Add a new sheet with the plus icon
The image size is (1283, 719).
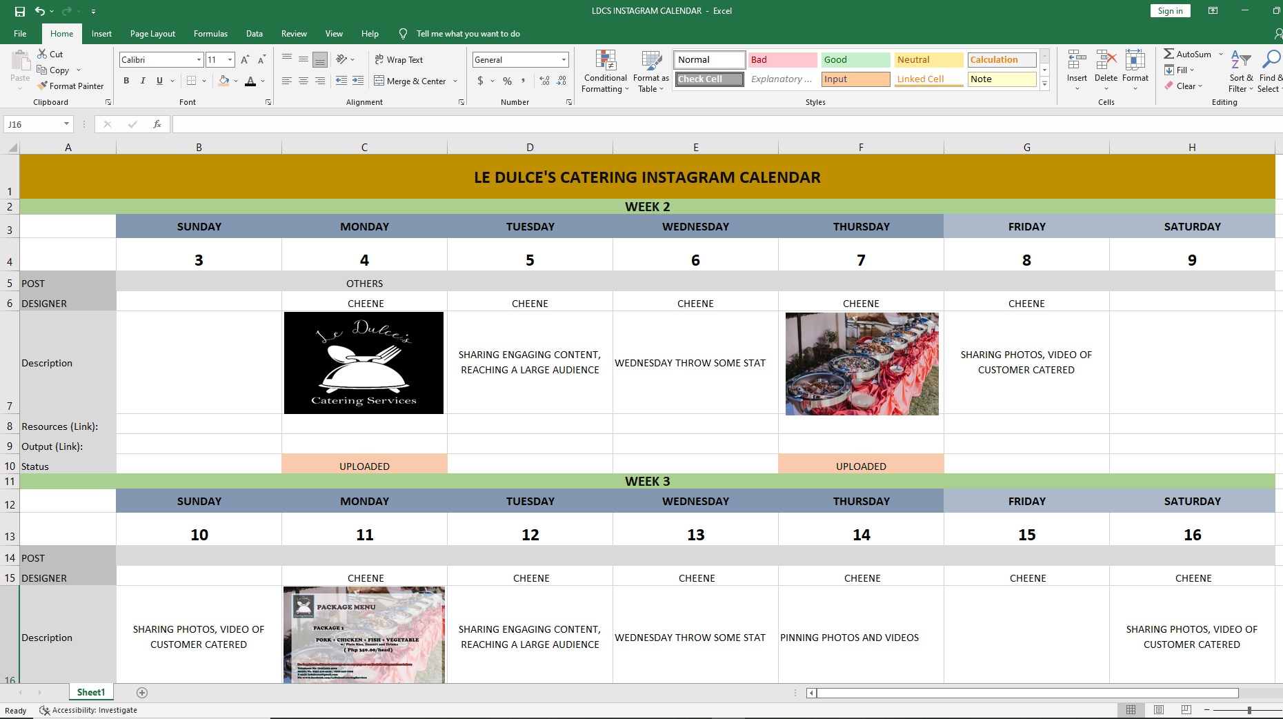142,693
